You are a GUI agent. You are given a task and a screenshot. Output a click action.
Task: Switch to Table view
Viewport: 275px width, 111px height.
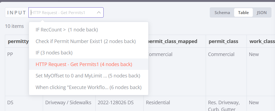click(243, 12)
